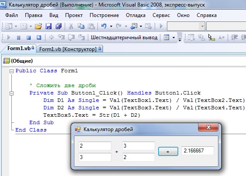Collapse the Public Class Form1 code block
Screen dimensions: 246x176
[11, 71]
